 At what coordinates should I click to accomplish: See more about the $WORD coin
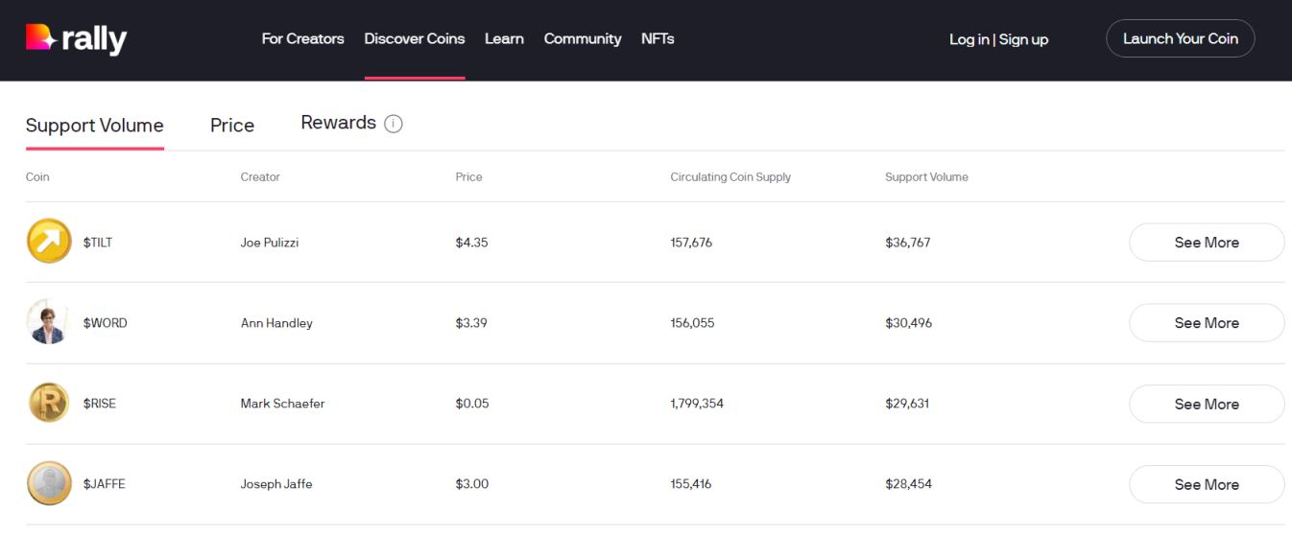(x=1207, y=323)
